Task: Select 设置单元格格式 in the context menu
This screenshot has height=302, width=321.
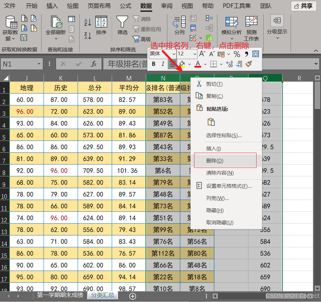Action: [x=226, y=186]
